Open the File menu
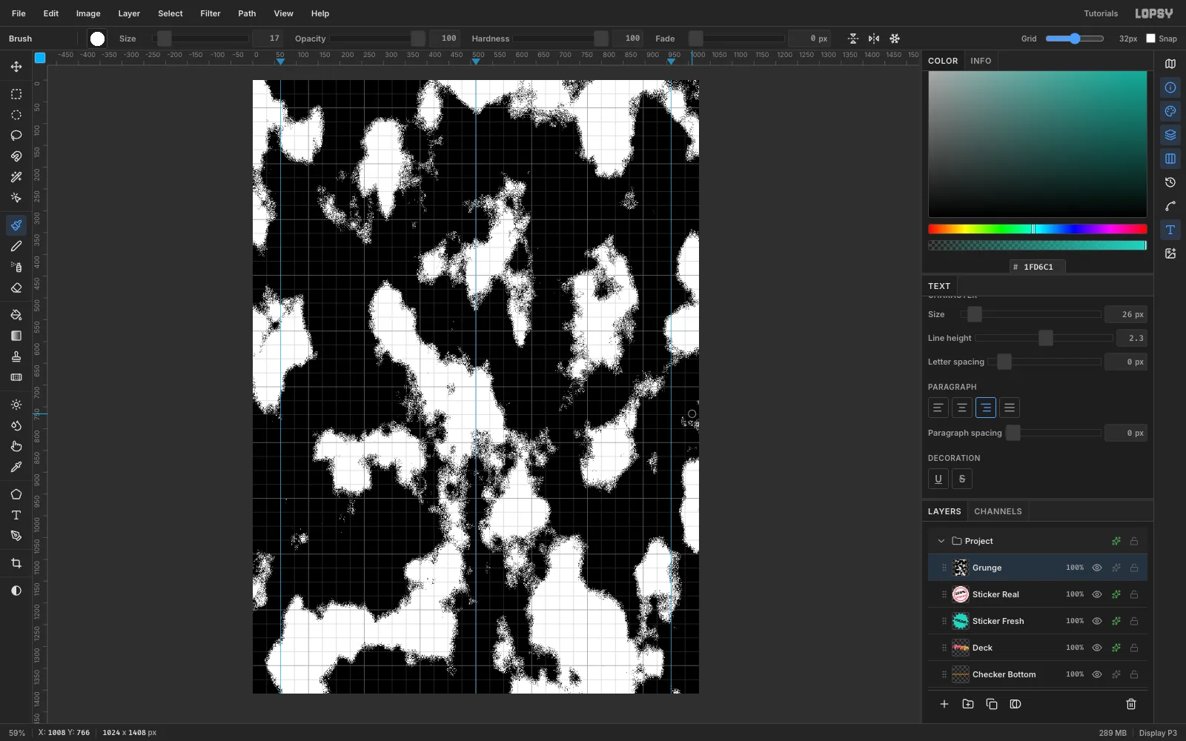Screen dimensions: 1186x741 pyautogui.click(x=19, y=13)
